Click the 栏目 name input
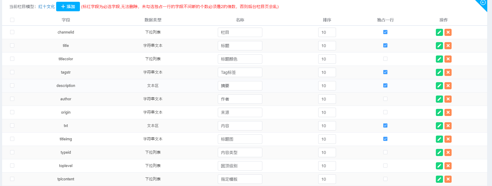The height and width of the screenshot is (186, 492). (240, 32)
